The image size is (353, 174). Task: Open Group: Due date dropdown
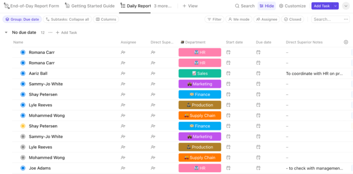pos(22,19)
